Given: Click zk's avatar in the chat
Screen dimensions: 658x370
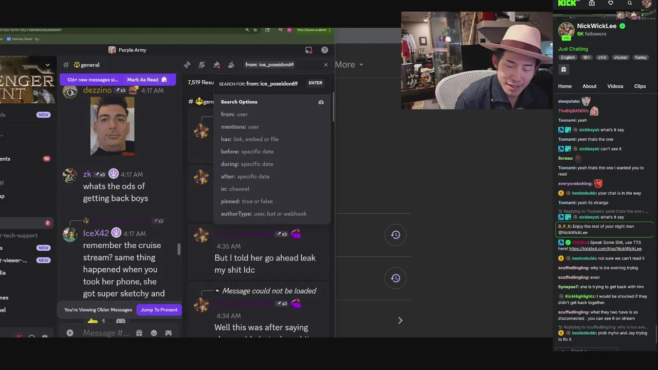Looking at the screenshot, I should pyautogui.click(x=70, y=175).
